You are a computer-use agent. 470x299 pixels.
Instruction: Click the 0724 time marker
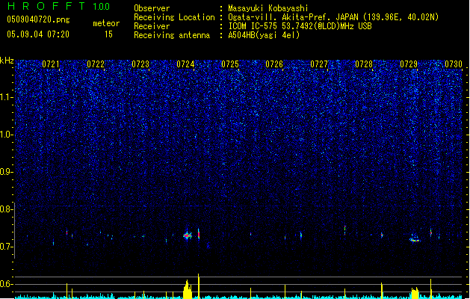pos(185,64)
